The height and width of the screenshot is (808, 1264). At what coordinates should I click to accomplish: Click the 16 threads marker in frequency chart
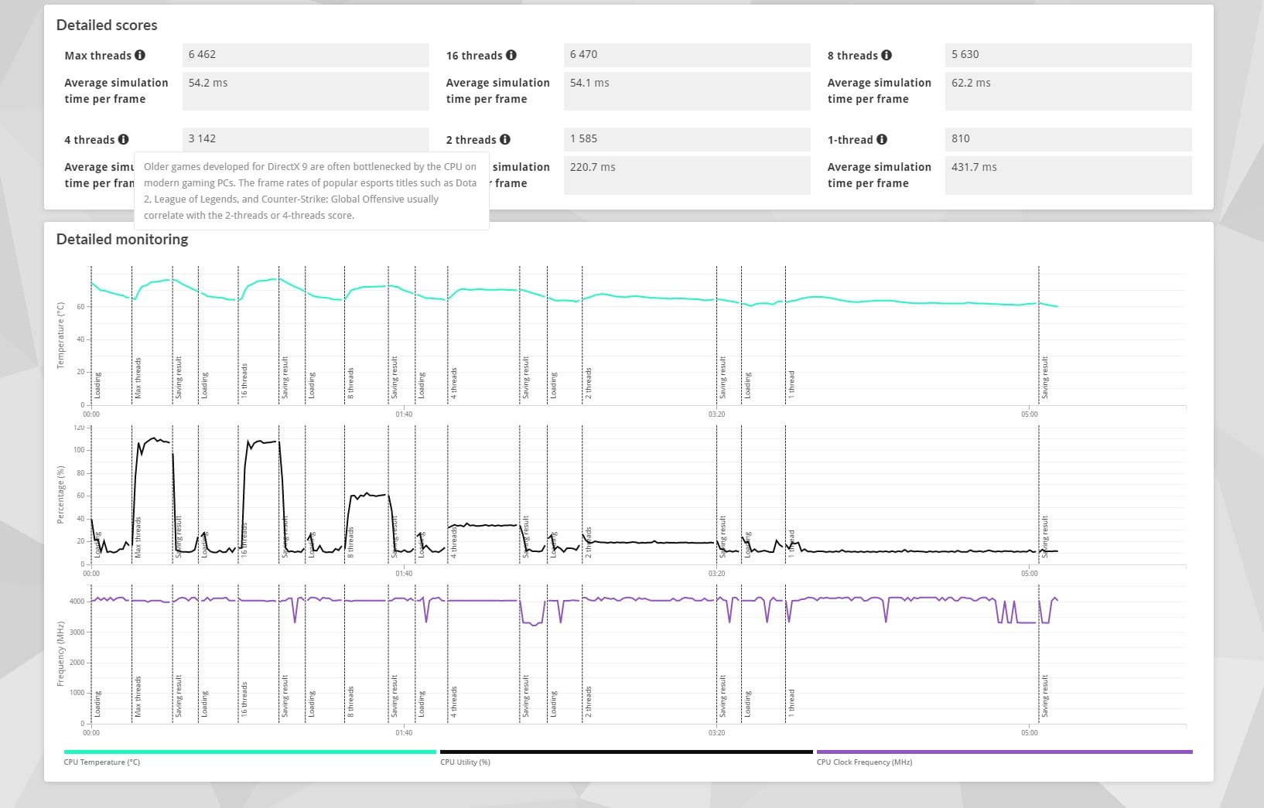click(244, 699)
